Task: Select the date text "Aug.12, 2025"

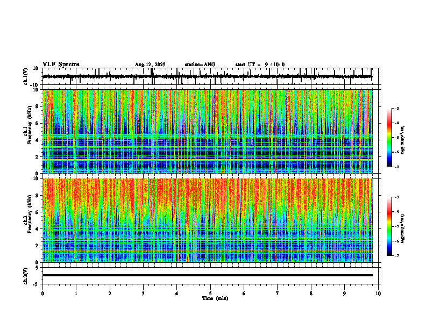Action: point(150,65)
